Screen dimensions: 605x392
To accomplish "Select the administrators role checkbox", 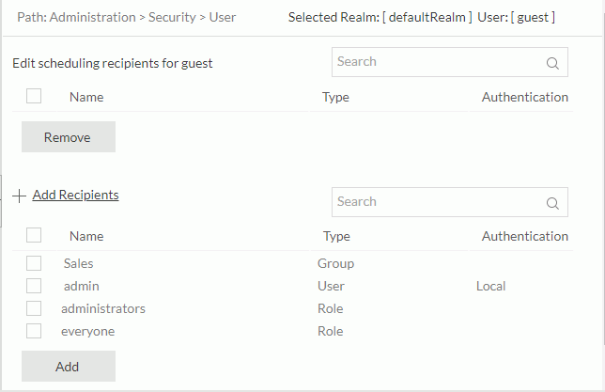I will pyautogui.click(x=34, y=308).
